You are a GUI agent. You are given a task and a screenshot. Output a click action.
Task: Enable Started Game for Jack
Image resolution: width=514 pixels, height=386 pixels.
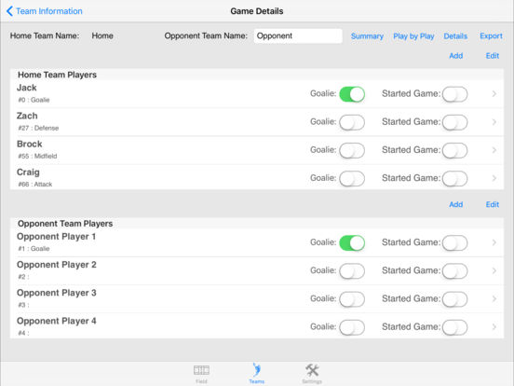pyautogui.click(x=454, y=94)
